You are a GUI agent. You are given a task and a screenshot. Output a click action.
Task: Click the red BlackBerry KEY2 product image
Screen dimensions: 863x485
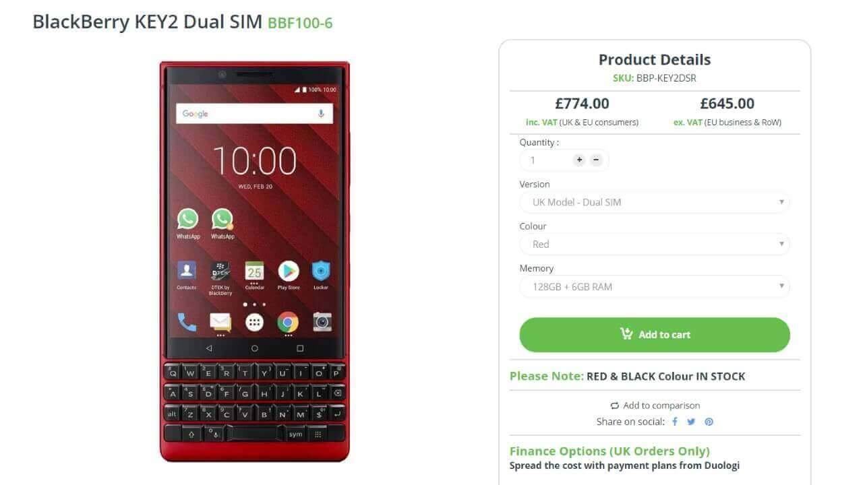click(255, 261)
